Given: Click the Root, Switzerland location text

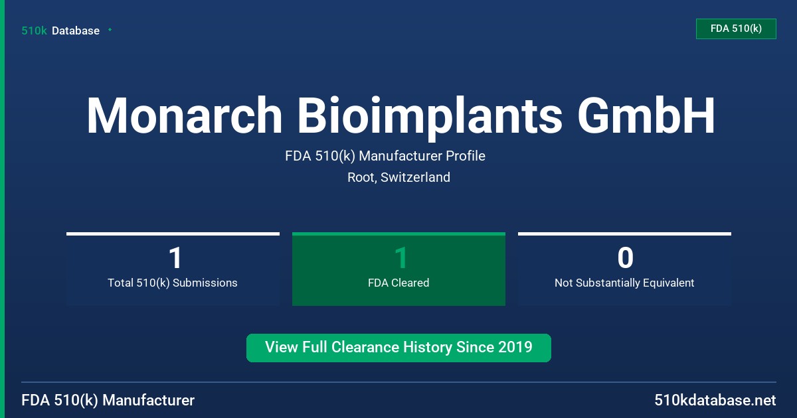Looking at the screenshot, I should point(398,177).
